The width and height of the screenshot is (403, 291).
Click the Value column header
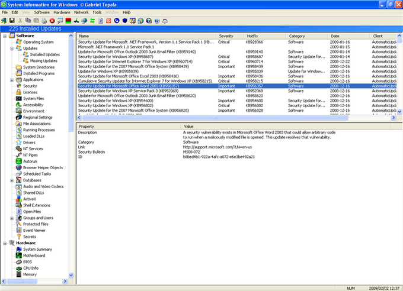[286, 127]
